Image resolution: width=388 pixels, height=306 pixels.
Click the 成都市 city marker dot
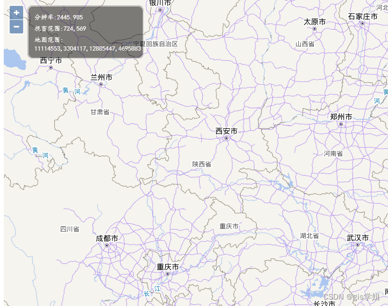pyautogui.click(x=107, y=245)
